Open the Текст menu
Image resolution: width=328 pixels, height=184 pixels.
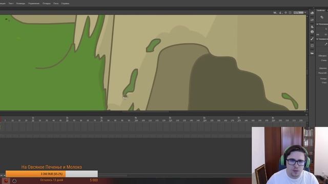(11, 4)
